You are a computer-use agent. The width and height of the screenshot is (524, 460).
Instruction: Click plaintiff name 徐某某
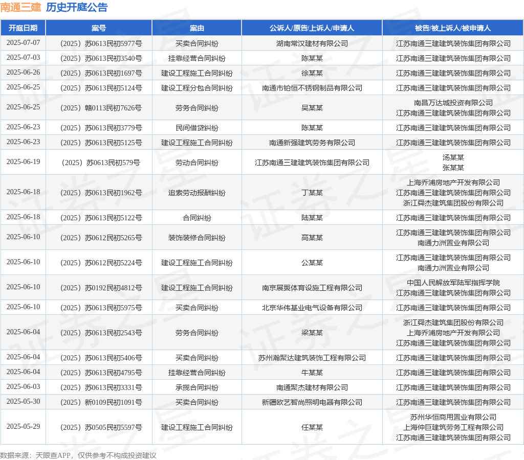(312, 73)
